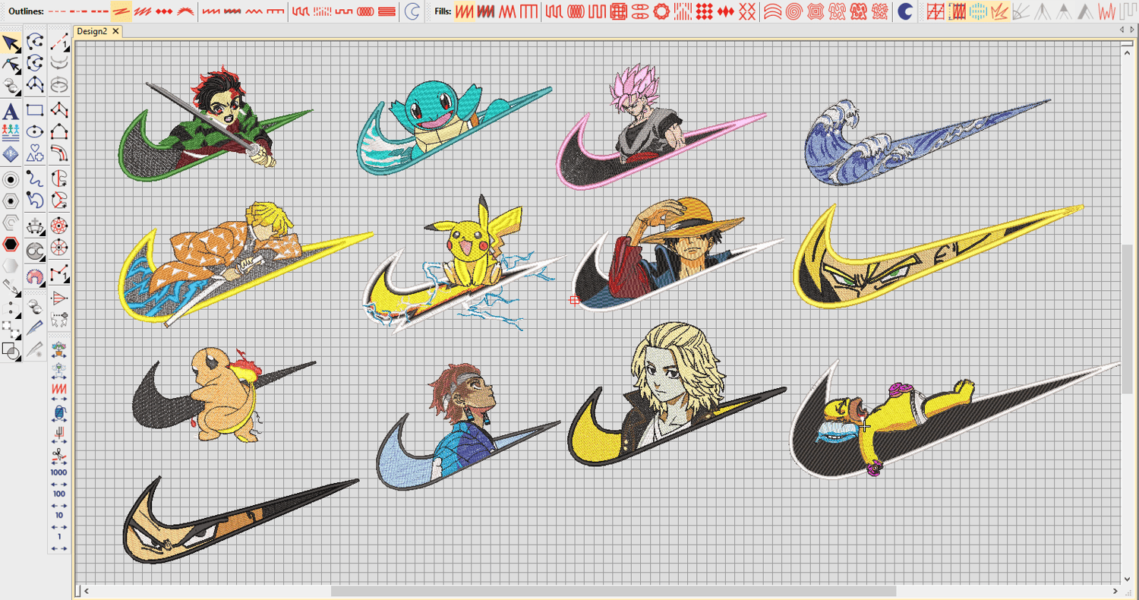Image resolution: width=1139 pixels, height=600 pixels.
Task: Pick the Ellipse shape tool
Action: pos(35,132)
